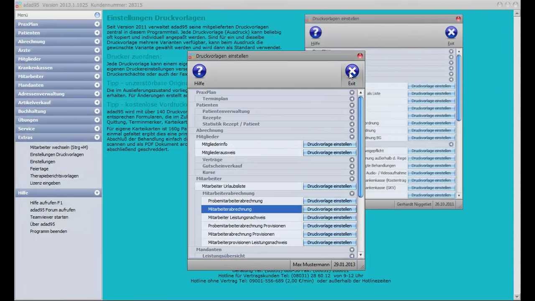Screen dimensions: 535x301
Task: Click Druckvorlage einstellen for Mitgliederinfo
Action: tap(329, 144)
